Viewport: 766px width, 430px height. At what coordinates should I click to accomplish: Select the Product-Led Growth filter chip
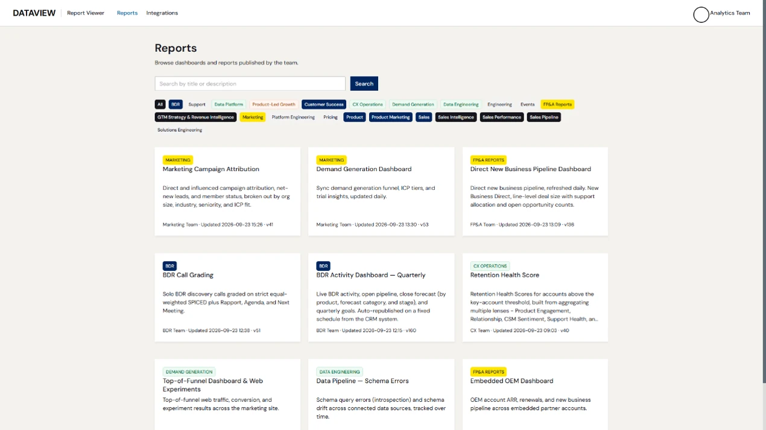(274, 104)
